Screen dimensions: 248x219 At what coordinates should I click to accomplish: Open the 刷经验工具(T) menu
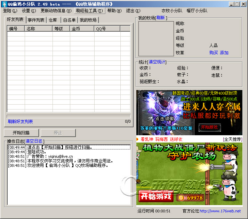click(89, 11)
